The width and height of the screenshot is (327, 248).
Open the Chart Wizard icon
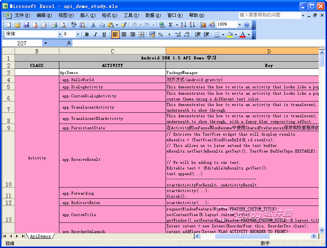click(203, 25)
